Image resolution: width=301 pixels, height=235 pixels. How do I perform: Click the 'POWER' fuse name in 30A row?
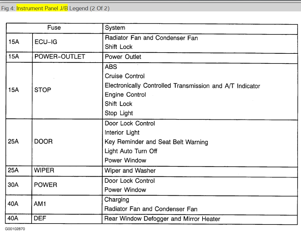[45, 185]
